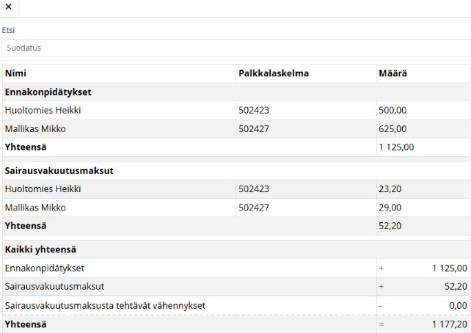Click payslip 502423 in the Sairausvakuutusmaksut section
The height and width of the screenshot is (333, 471).
(254, 189)
